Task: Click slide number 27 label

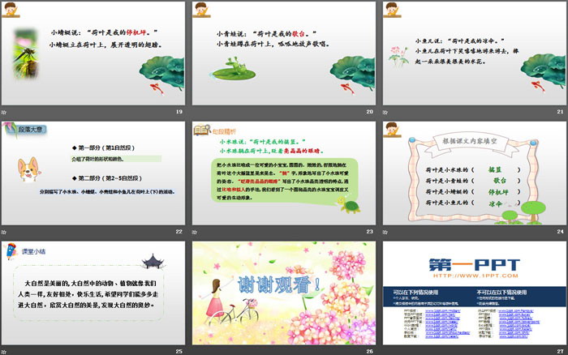Action: (561, 351)
